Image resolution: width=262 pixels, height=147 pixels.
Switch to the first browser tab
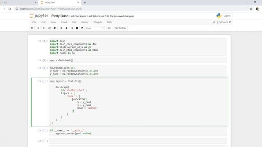18,2
